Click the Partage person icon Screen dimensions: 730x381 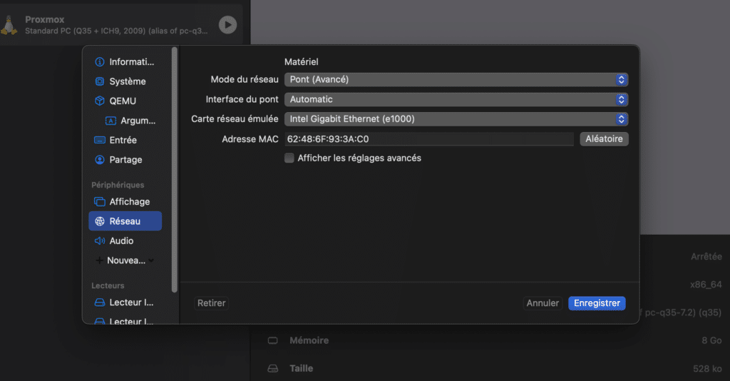tap(100, 160)
